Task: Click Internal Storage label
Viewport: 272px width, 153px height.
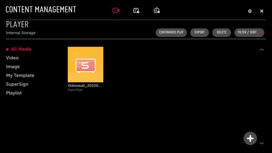Action: click(x=21, y=33)
